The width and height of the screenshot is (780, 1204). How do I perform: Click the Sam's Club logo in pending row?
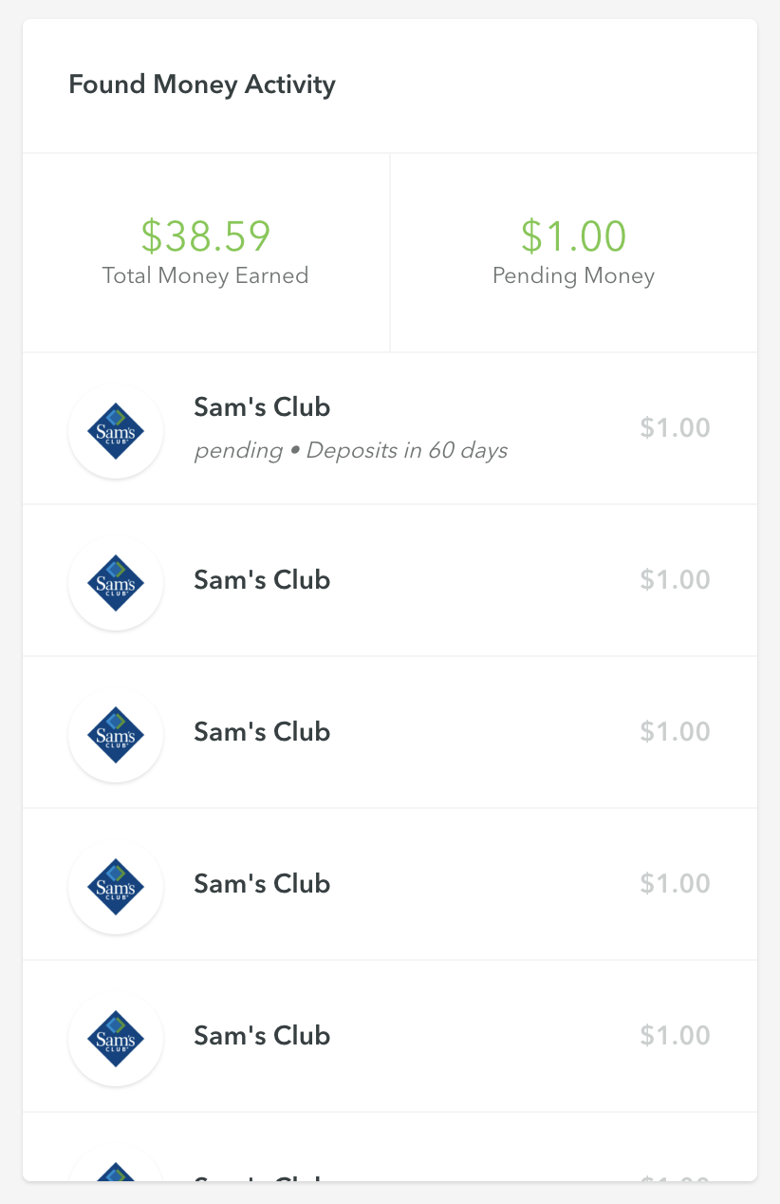(116, 431)
